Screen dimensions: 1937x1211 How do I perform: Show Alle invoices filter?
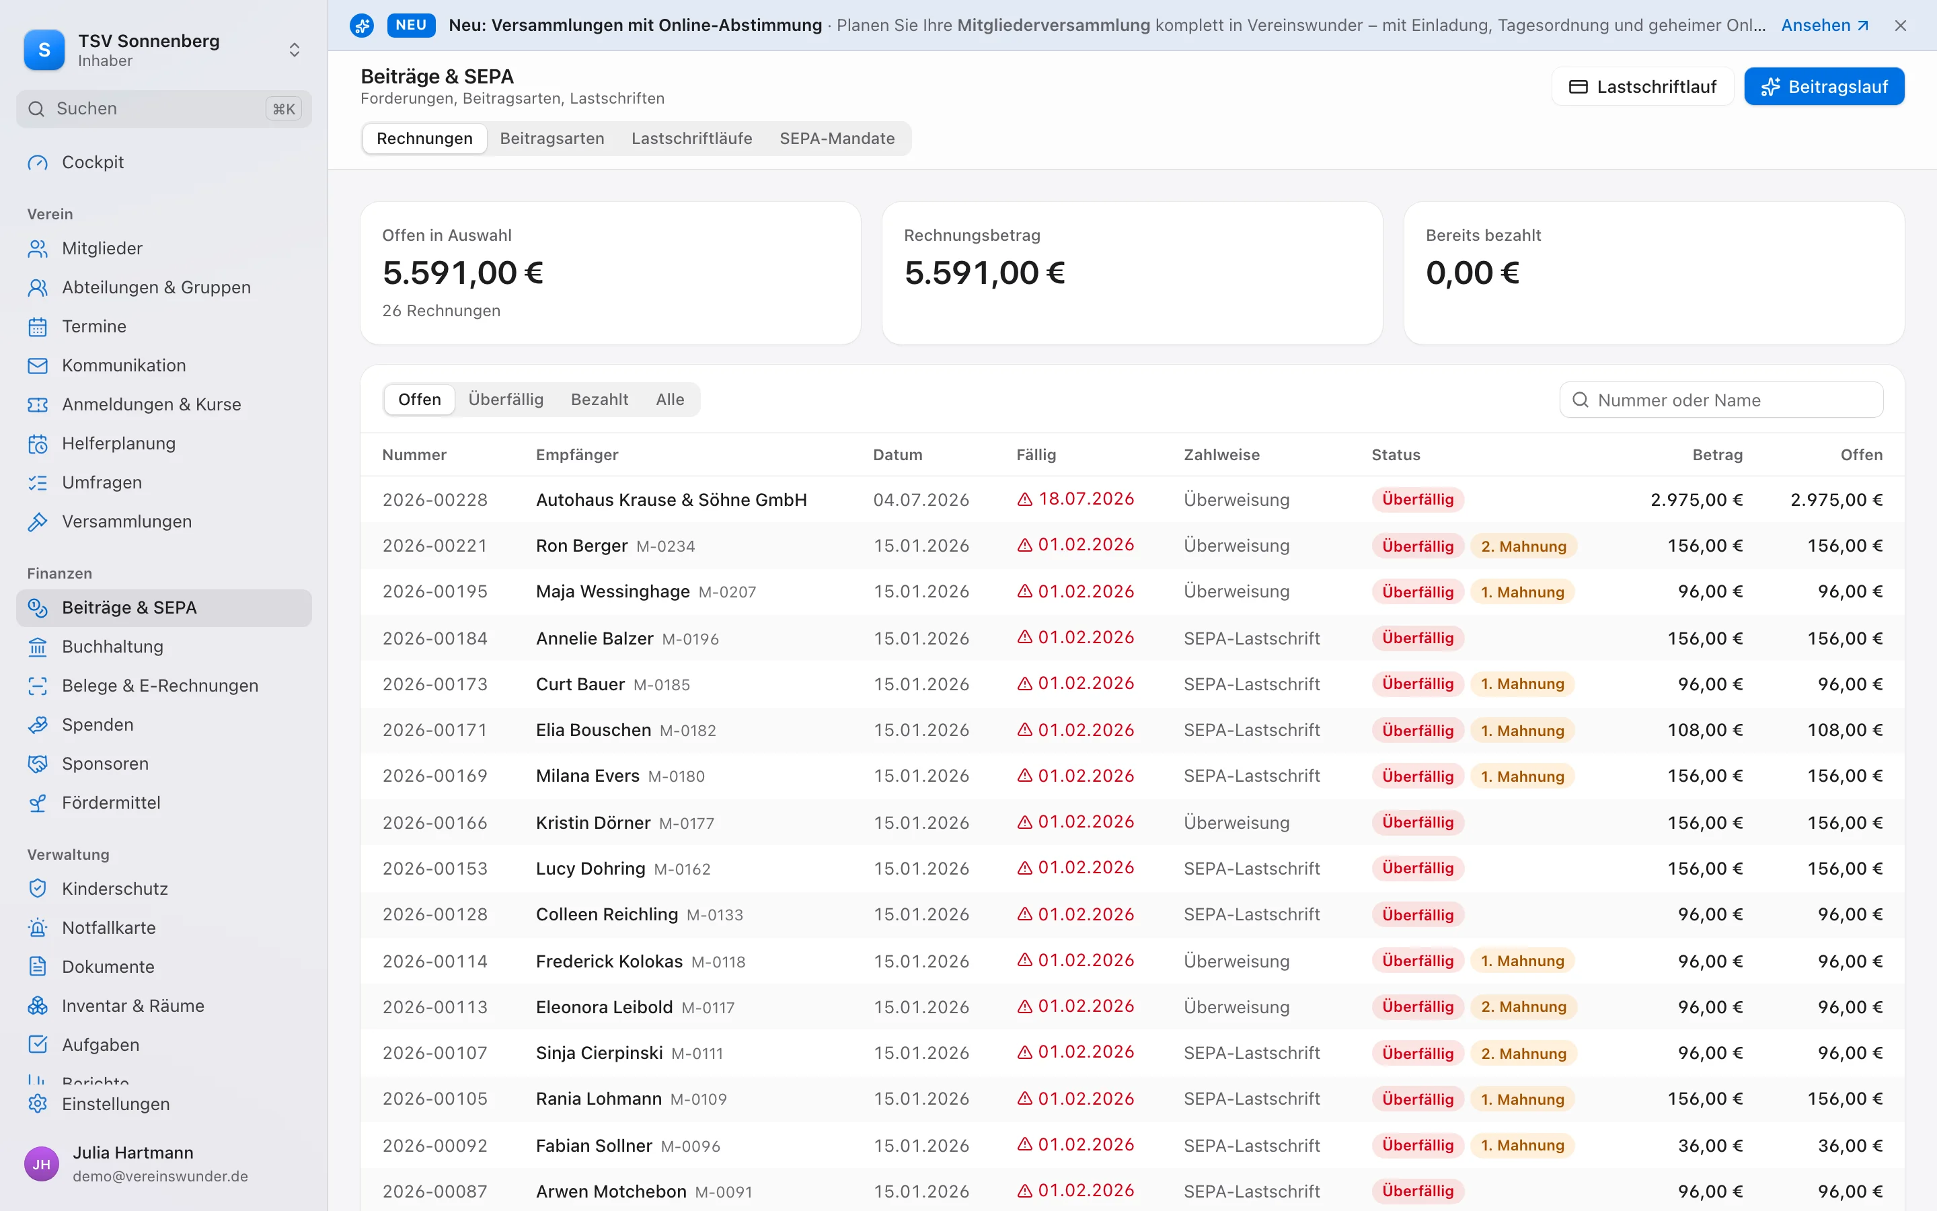(x=670, y=400)
